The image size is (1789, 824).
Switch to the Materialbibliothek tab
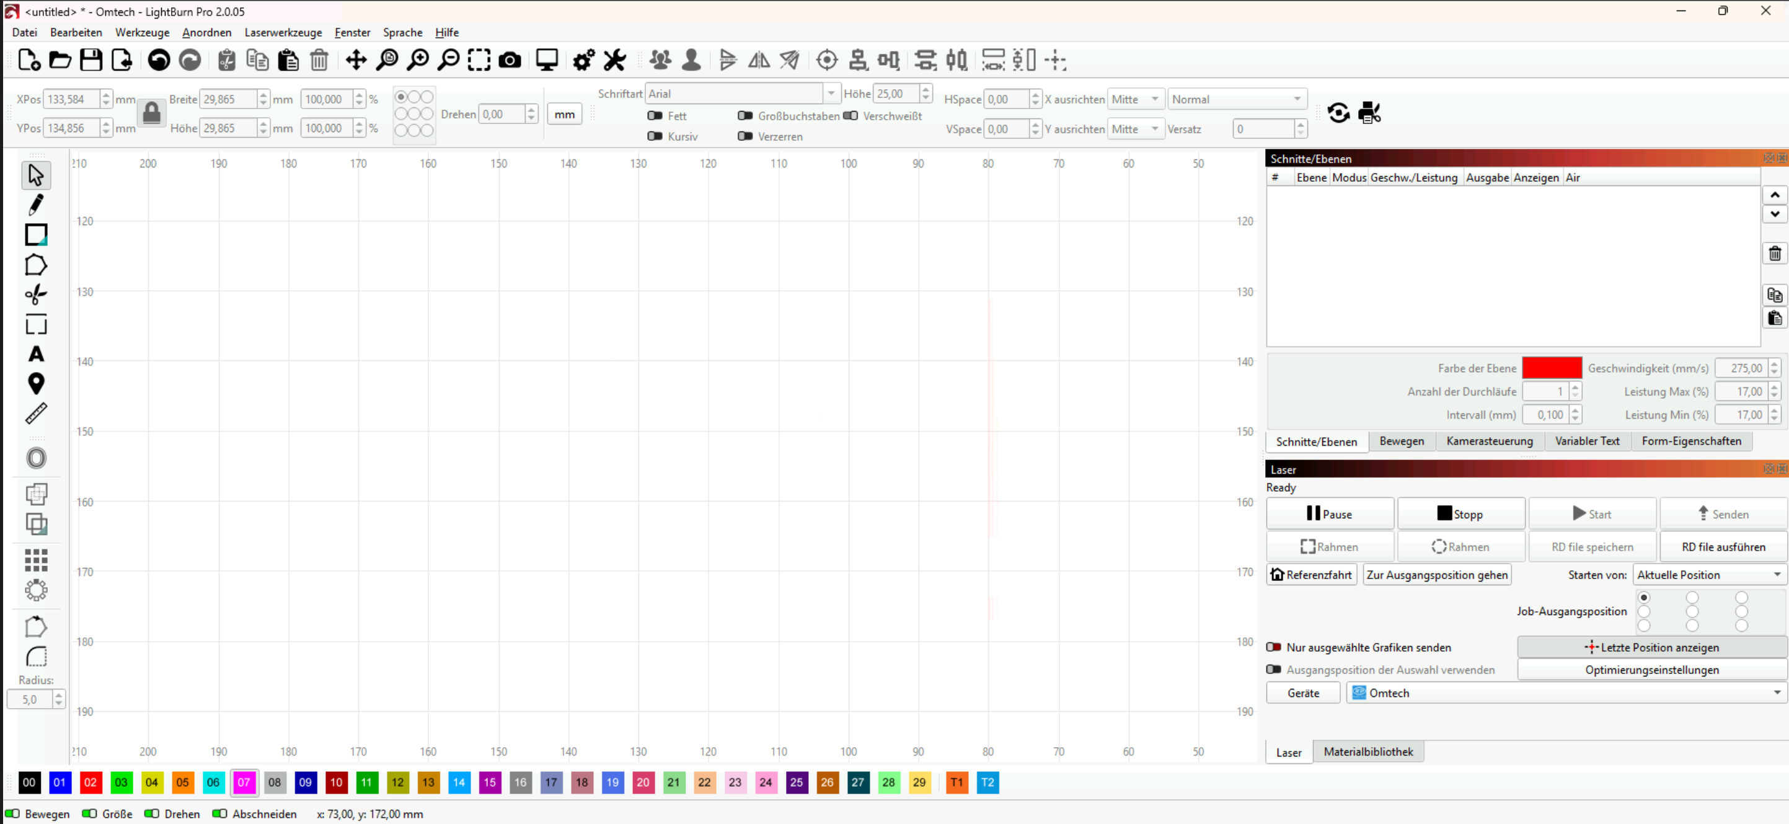click(1367, 751)
